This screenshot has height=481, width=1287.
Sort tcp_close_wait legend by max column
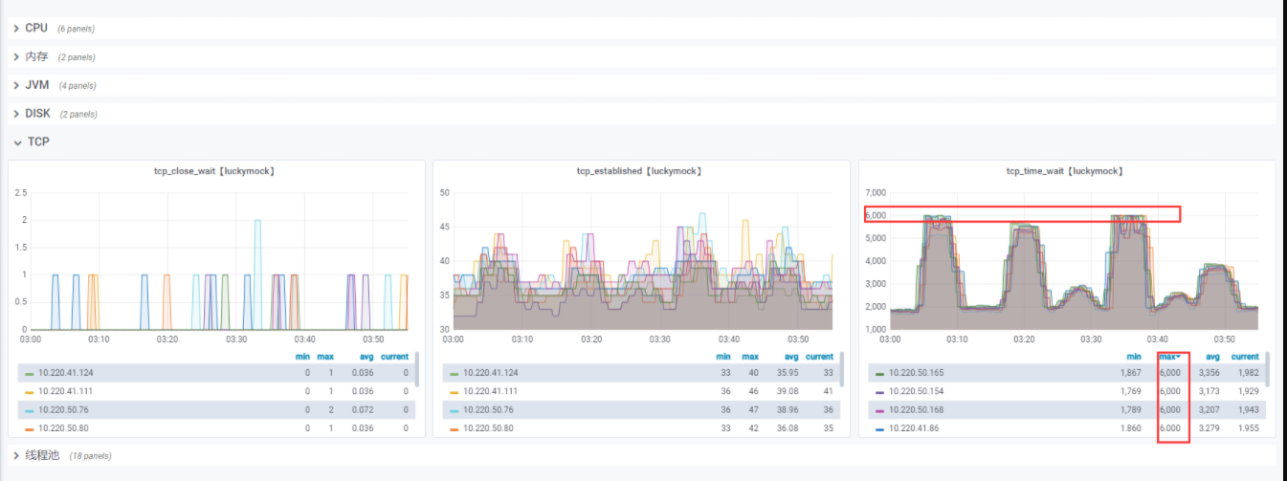point(325,357)
